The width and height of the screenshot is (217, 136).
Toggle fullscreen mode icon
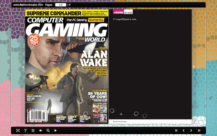pos(18,130)
